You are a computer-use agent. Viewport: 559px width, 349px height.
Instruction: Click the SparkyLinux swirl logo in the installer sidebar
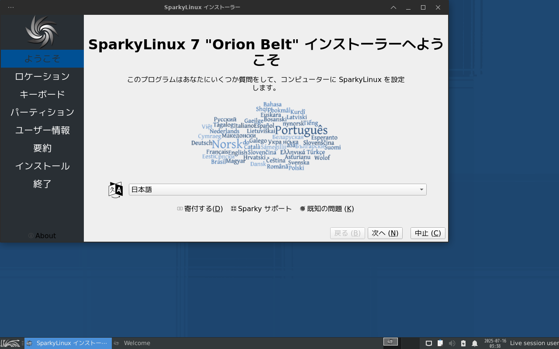pyautogui.click(x=42, y=31)
